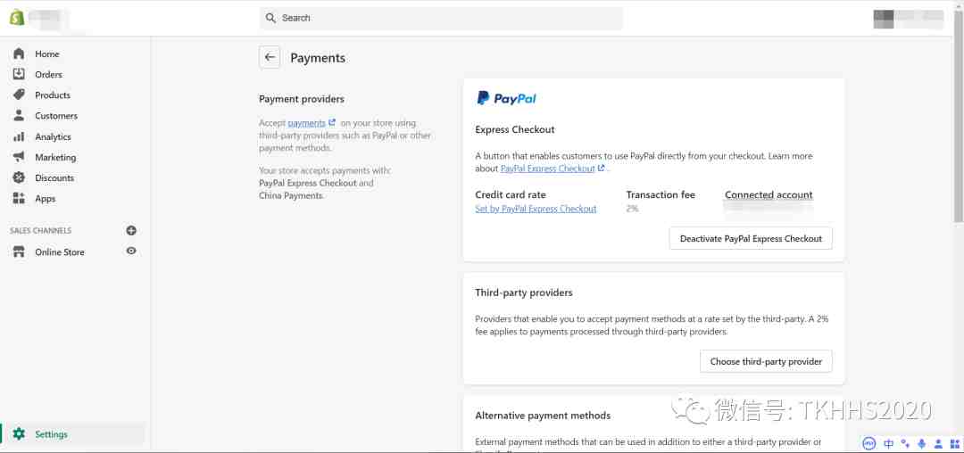Viewport: 964px width, 453px height.
Task: Select the Customers person icon
Action: (19, 115)
